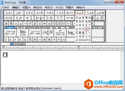Click the ruler at the 5 mark
Screen dimensions: 125x91
pos(79,47)
